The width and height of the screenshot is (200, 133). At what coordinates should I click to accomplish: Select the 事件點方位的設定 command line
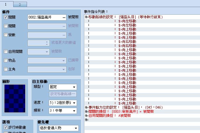click(x=142, y=107)
